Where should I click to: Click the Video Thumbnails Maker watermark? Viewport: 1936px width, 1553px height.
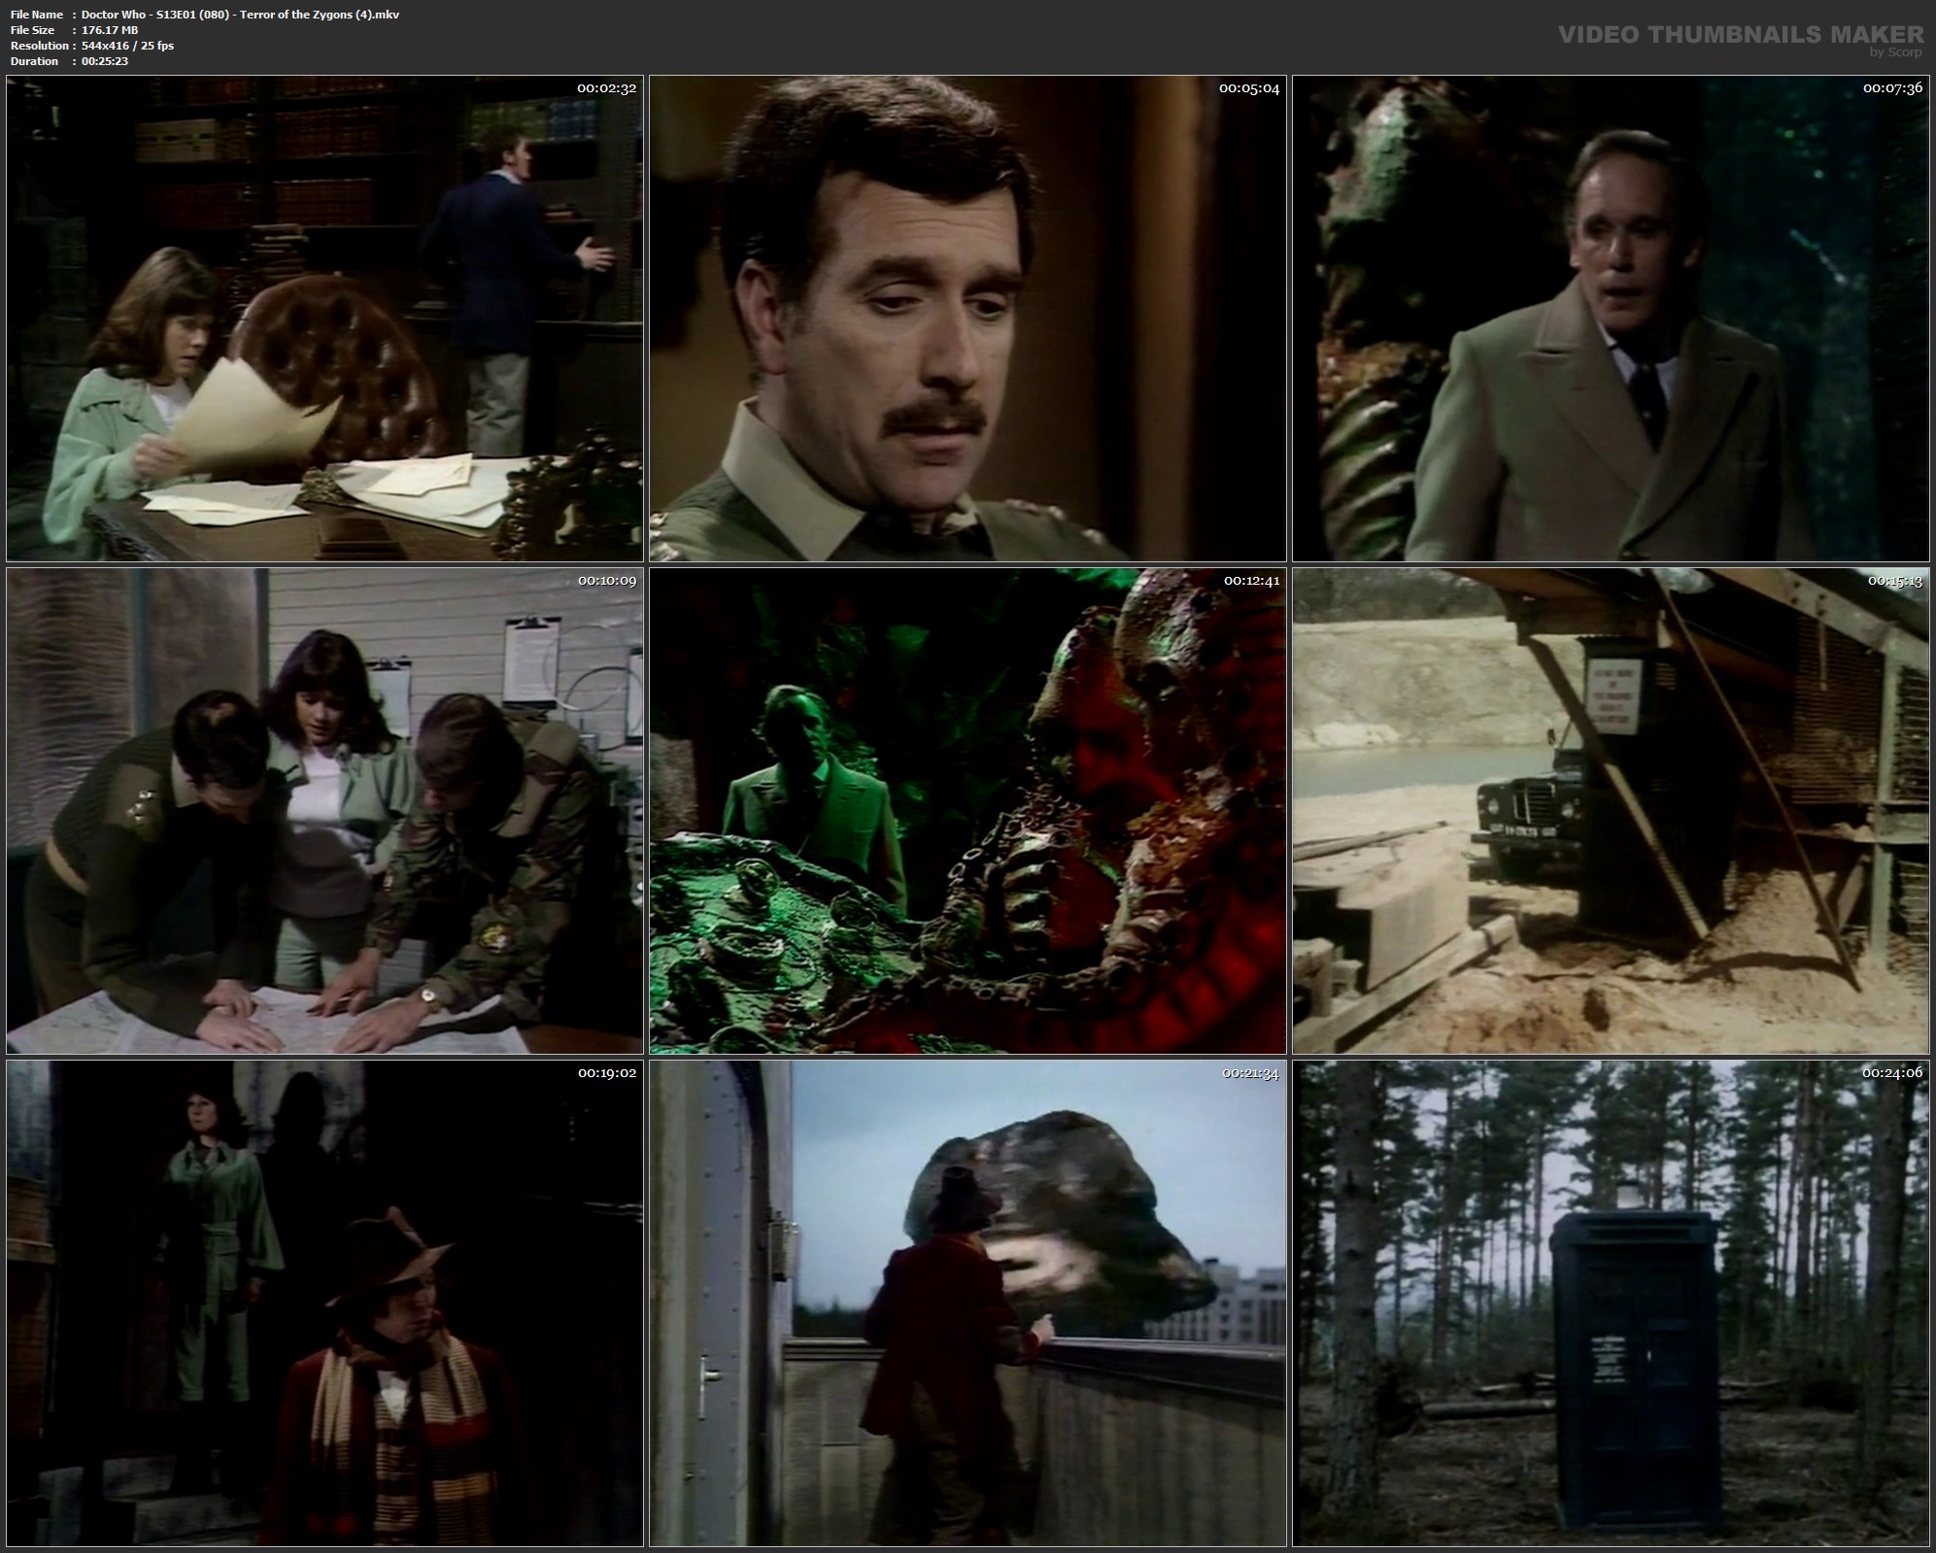[x=1740, y=35]
